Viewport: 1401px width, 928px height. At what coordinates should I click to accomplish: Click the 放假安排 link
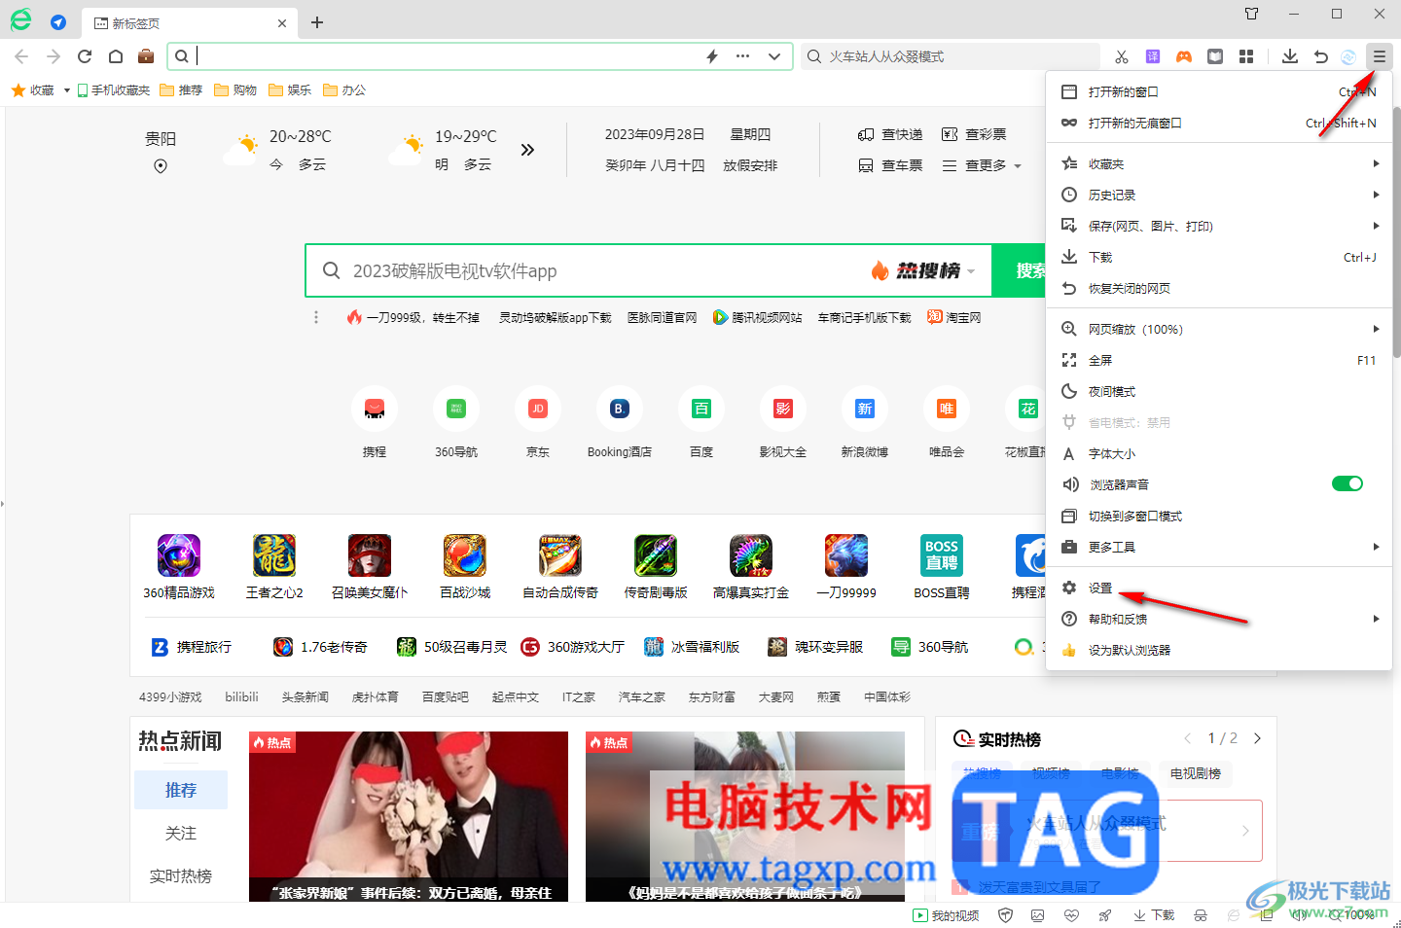pyautogui.click(x=750, y=165)
